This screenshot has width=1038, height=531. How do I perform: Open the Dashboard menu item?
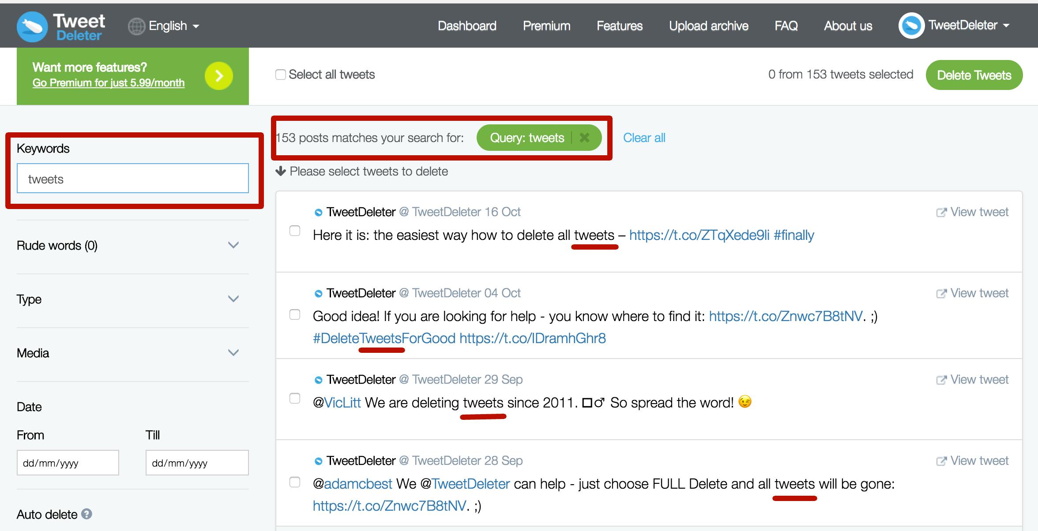pyautogui.click(x=467, y=26)
